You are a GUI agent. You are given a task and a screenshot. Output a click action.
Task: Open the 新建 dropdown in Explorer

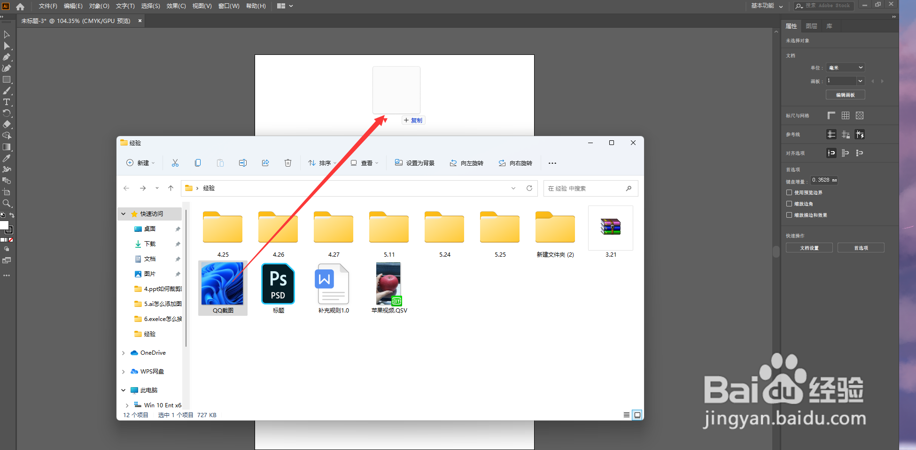pyautogui.click(x=140, y=163)
